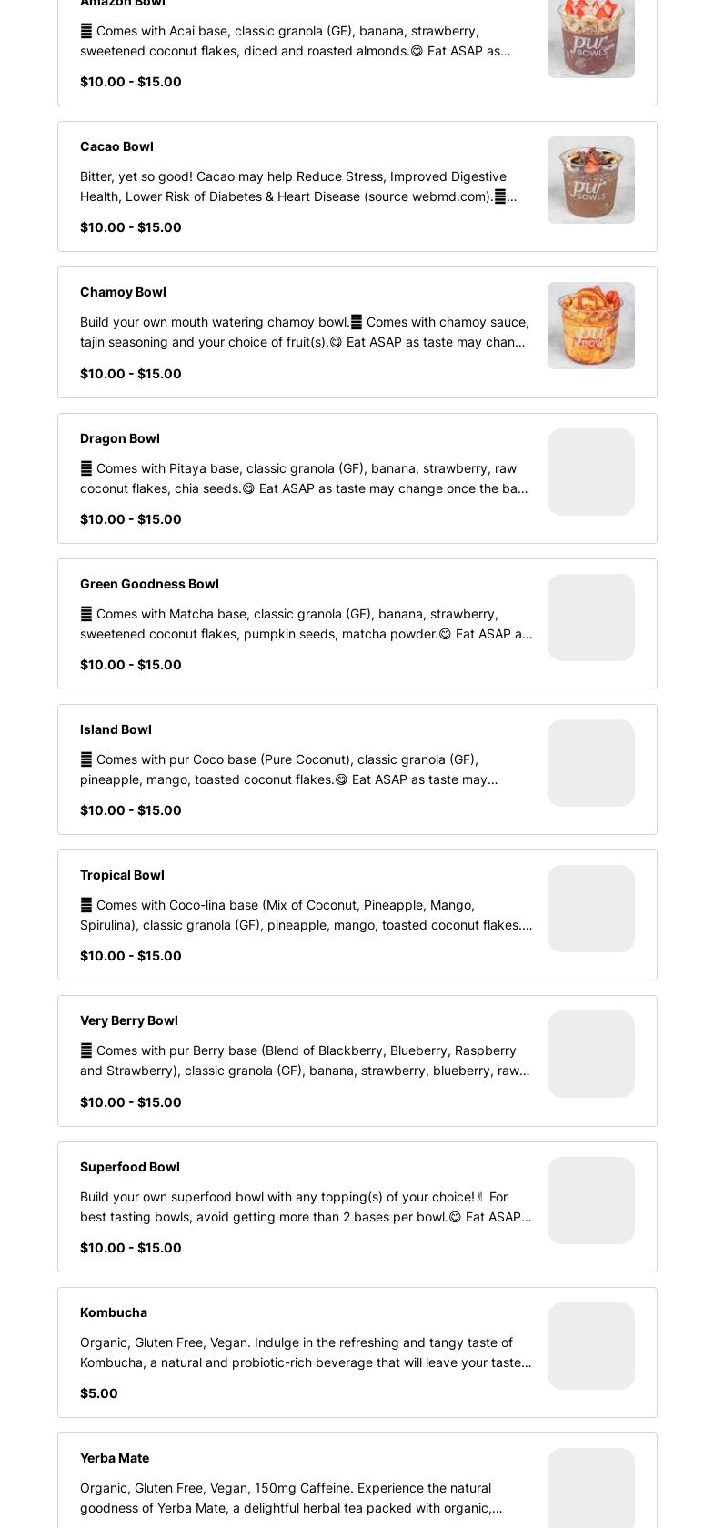Click the Superfood Bowl price range

tap(131, 1248)
